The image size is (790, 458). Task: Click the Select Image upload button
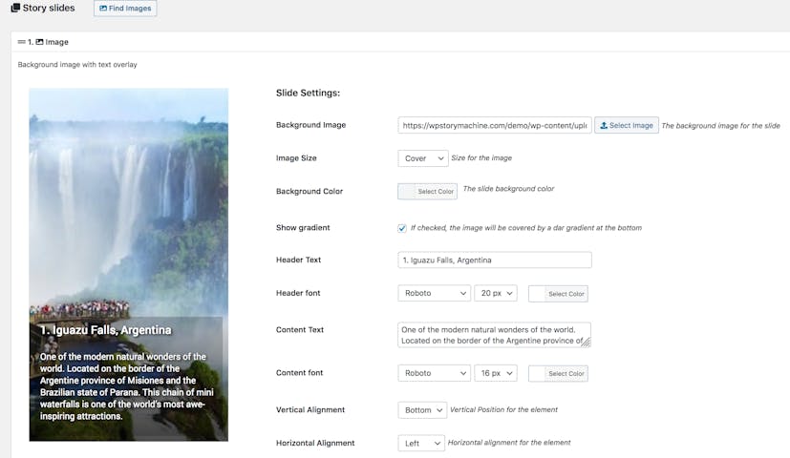tap(627, 125)
